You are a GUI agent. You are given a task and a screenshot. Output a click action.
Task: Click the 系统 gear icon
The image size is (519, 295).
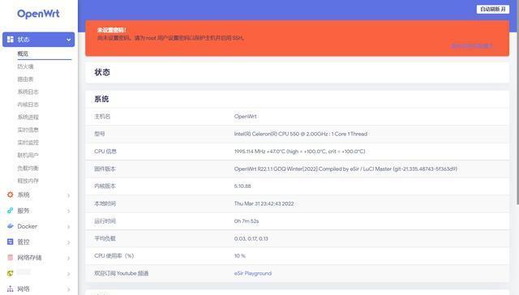point(11,195)
